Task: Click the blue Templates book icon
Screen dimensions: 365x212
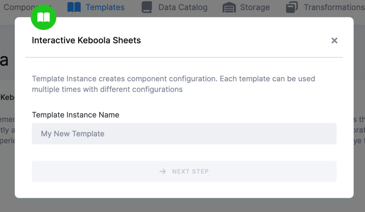Action: [74, 7]
